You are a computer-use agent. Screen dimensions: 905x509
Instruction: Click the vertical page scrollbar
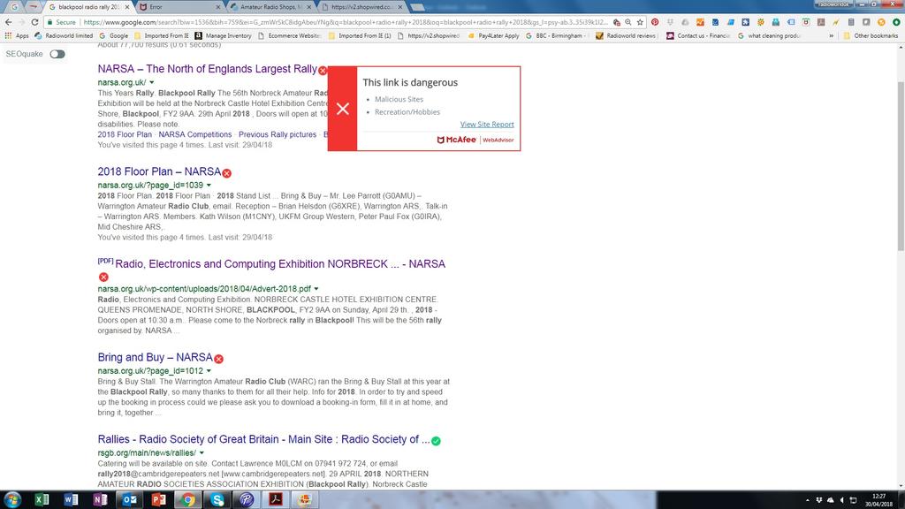coord(901,167)
